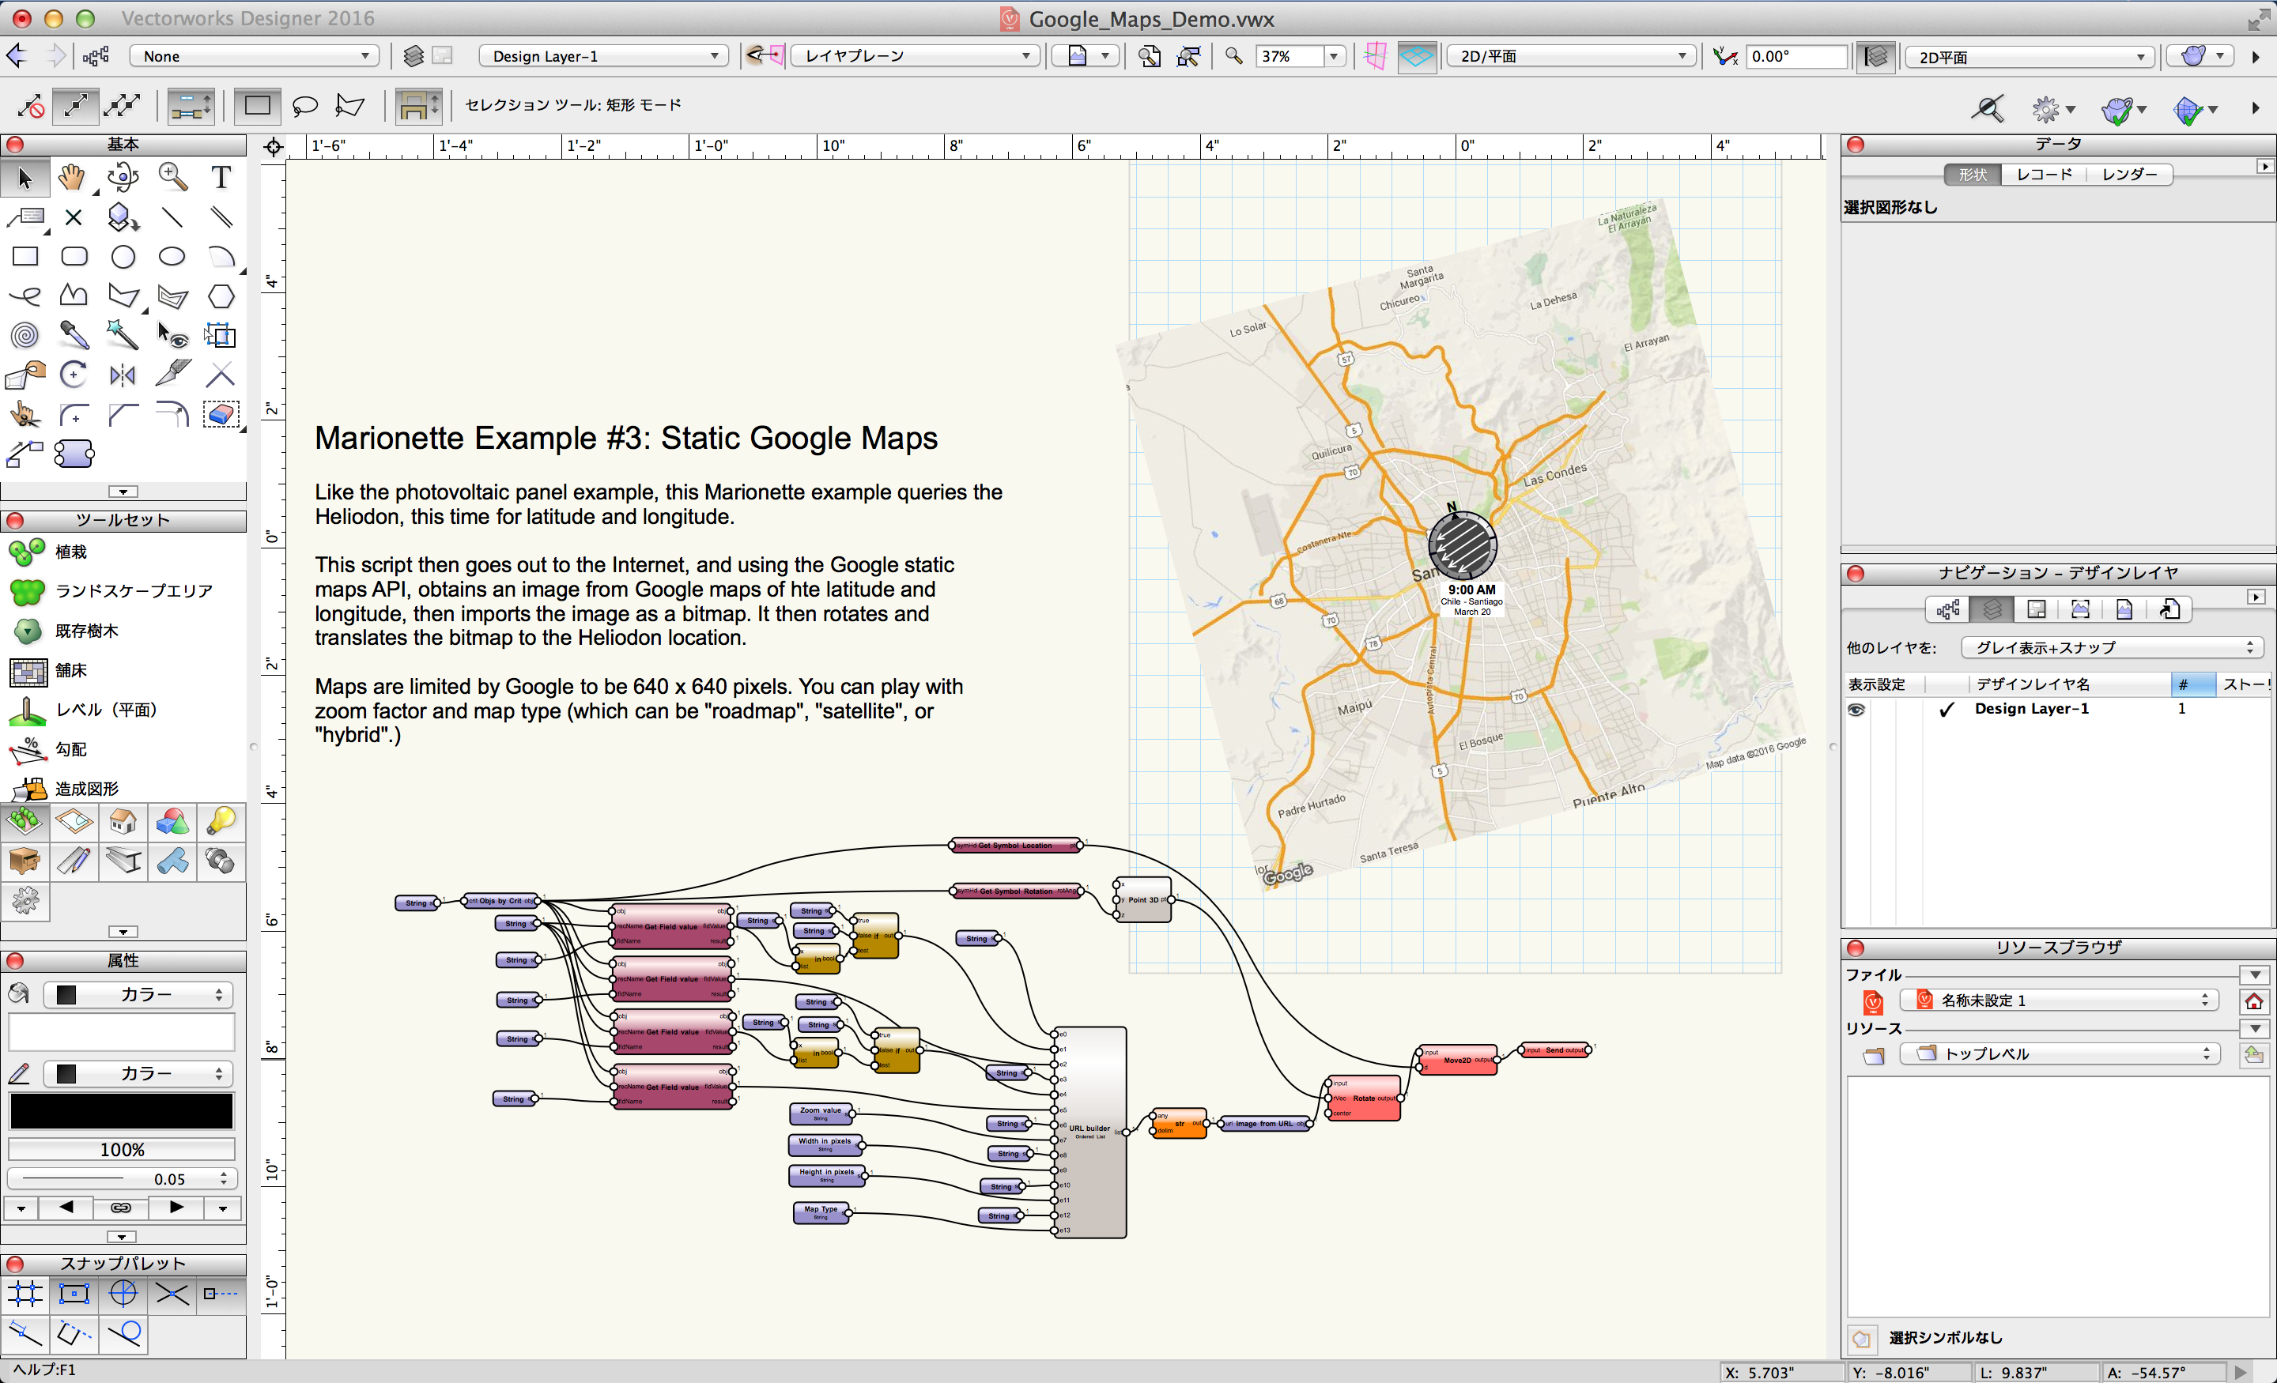2277x1383 pixels.
Task: Switch to the レコード tab
Action: point(2043,175)
